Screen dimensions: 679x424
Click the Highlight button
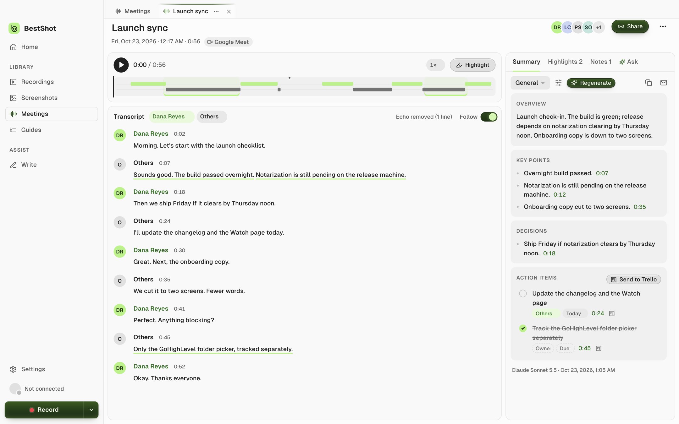[472, 65]
